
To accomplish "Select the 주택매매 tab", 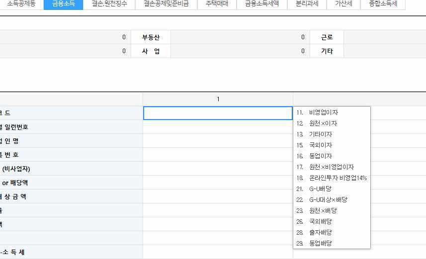I will pyautogui.click(x=217, y=4).
